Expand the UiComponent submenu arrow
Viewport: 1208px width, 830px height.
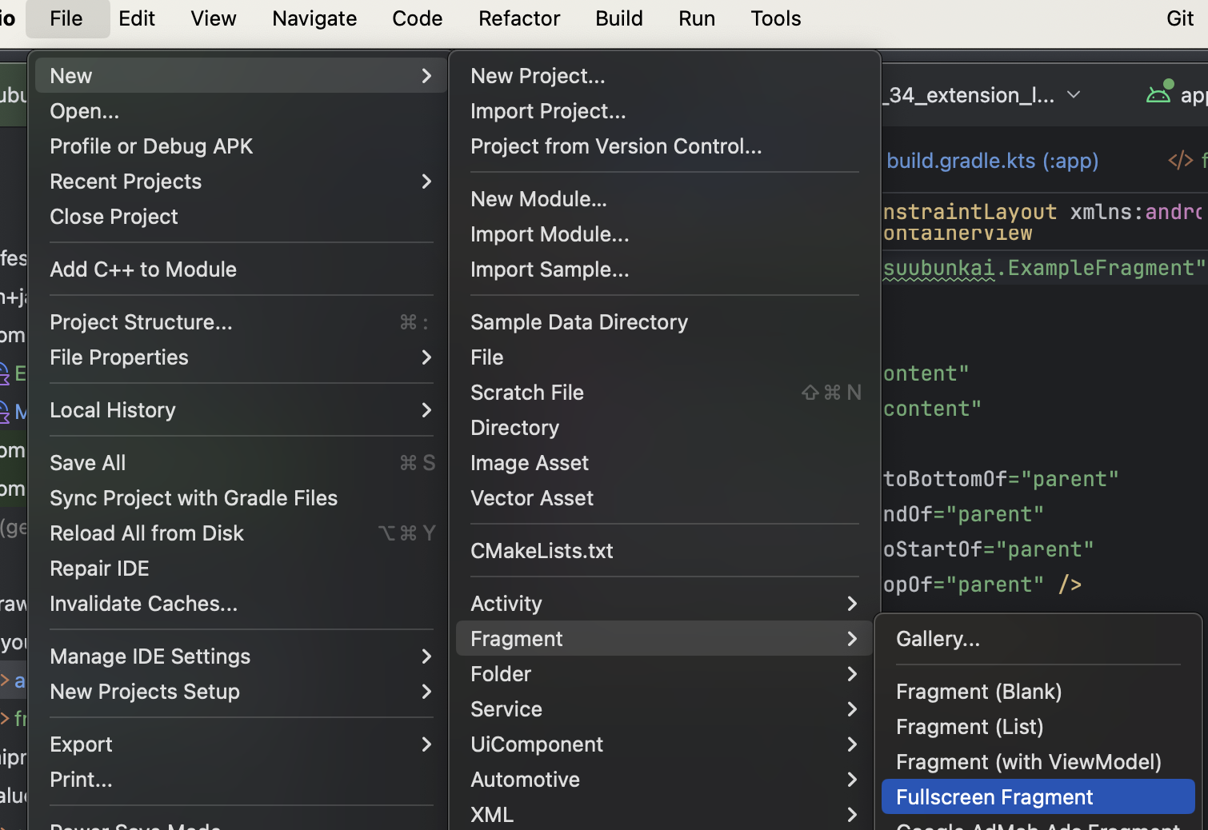[x=852, y=744]
